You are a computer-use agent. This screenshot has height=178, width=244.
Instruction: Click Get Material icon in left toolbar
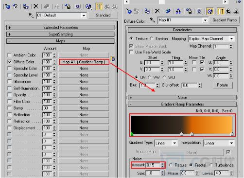pos(7,6)
